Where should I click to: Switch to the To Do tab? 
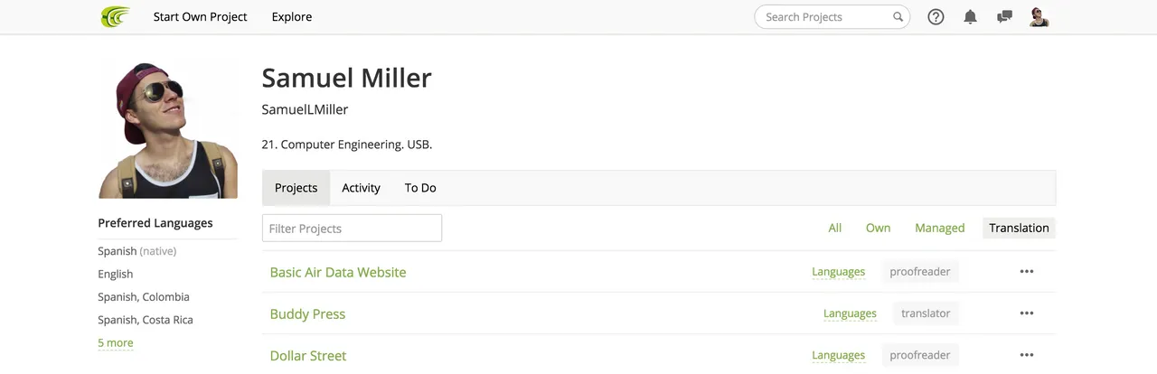(x=420, y=188)
